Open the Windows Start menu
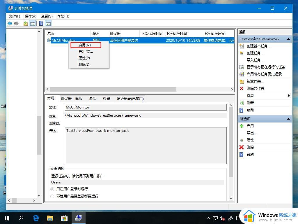 point(7,218)
